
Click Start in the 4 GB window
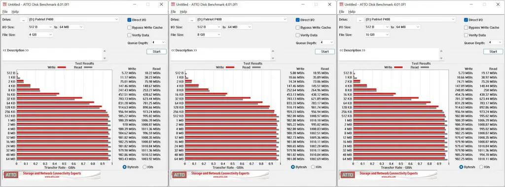[x=156, y=52]
